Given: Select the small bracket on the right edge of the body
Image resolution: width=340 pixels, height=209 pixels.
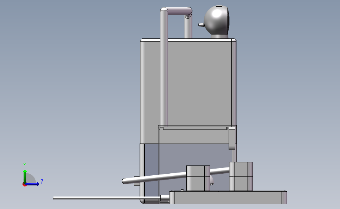Looking at the screenshot, I should coord(232,138).
